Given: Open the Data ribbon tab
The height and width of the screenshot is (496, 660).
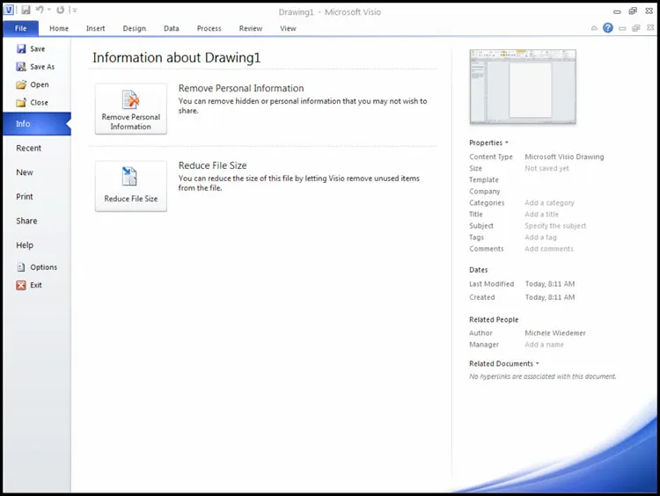Looking at the screenshot, I should coord(172,28).
